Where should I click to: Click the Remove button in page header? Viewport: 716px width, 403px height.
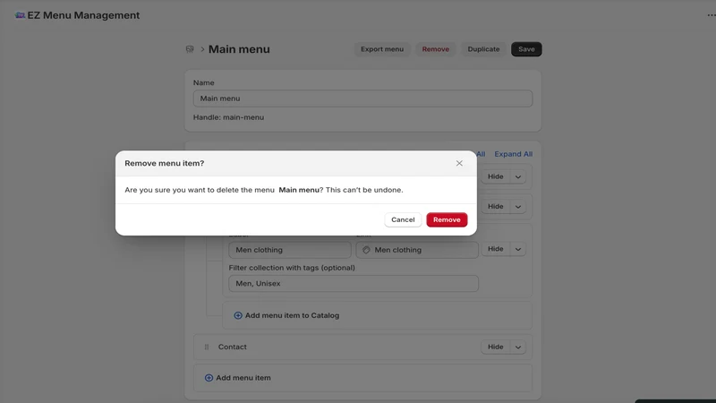coord(435,49)
